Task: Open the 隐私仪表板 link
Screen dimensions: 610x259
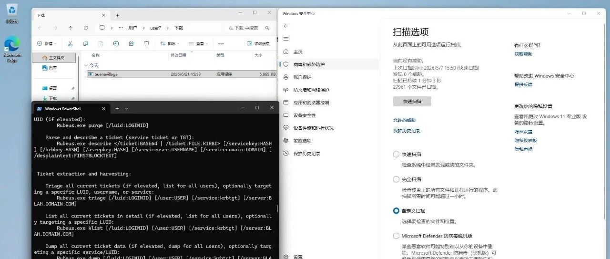Action: [x=526, y=140]
